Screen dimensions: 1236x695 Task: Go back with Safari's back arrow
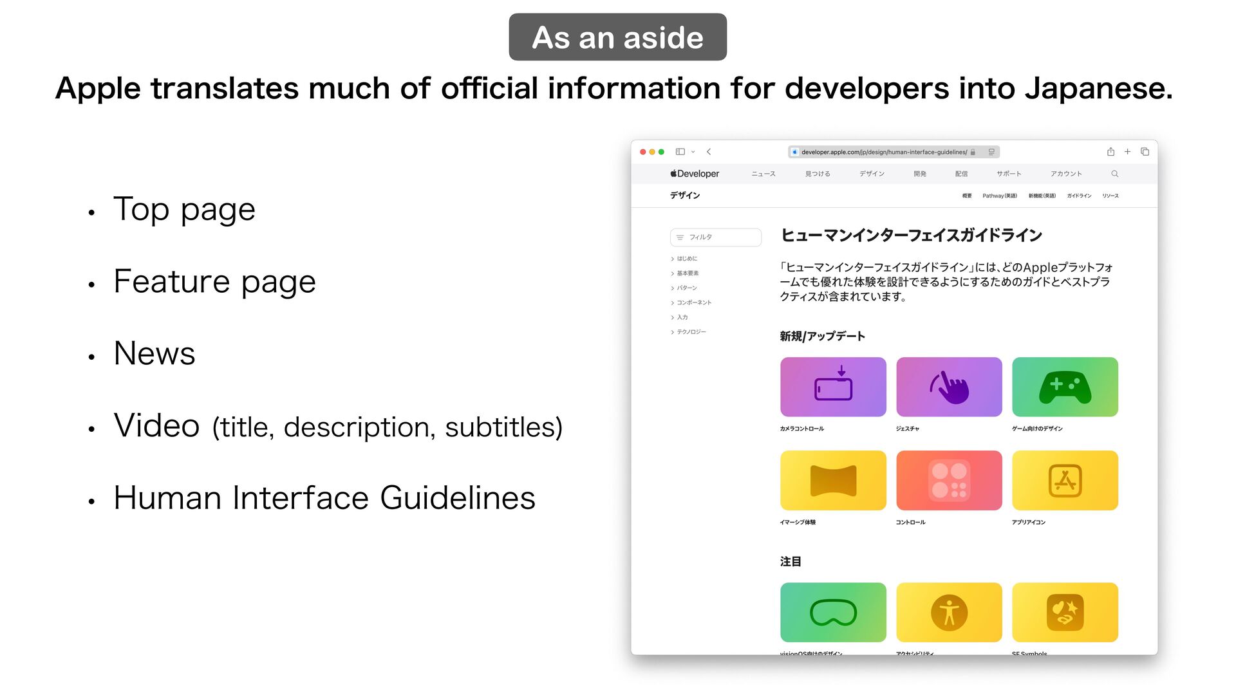[x=709, y=152]
